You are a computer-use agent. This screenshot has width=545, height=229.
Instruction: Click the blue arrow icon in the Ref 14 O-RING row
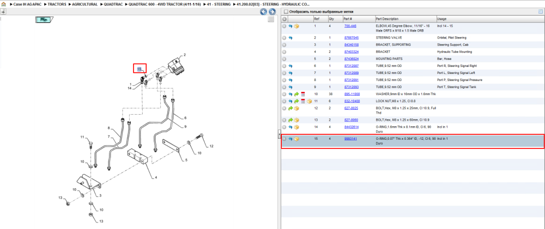290,127
